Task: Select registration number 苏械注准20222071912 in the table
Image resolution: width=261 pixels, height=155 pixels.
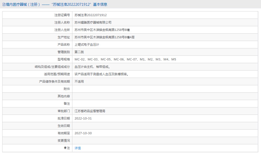Action: click(90, 15)
